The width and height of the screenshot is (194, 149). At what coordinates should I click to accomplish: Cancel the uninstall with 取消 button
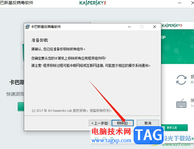tap(148, 123)
